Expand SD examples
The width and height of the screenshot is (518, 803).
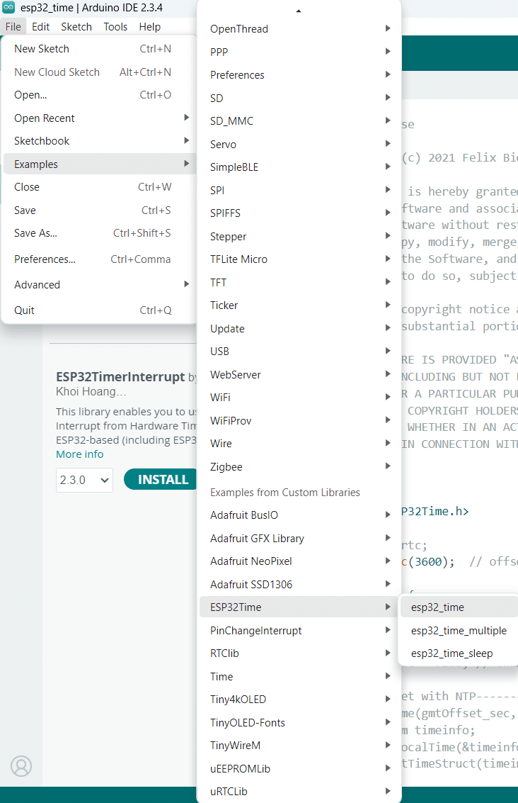click(x=299, y=98)
